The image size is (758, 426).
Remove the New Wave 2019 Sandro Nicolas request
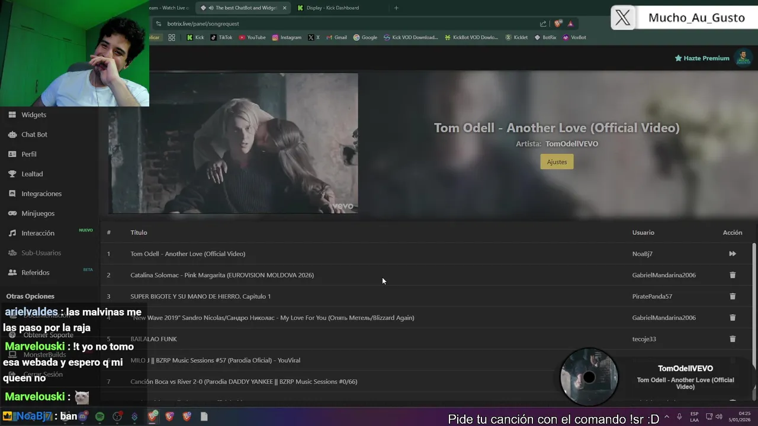(733, 318)
